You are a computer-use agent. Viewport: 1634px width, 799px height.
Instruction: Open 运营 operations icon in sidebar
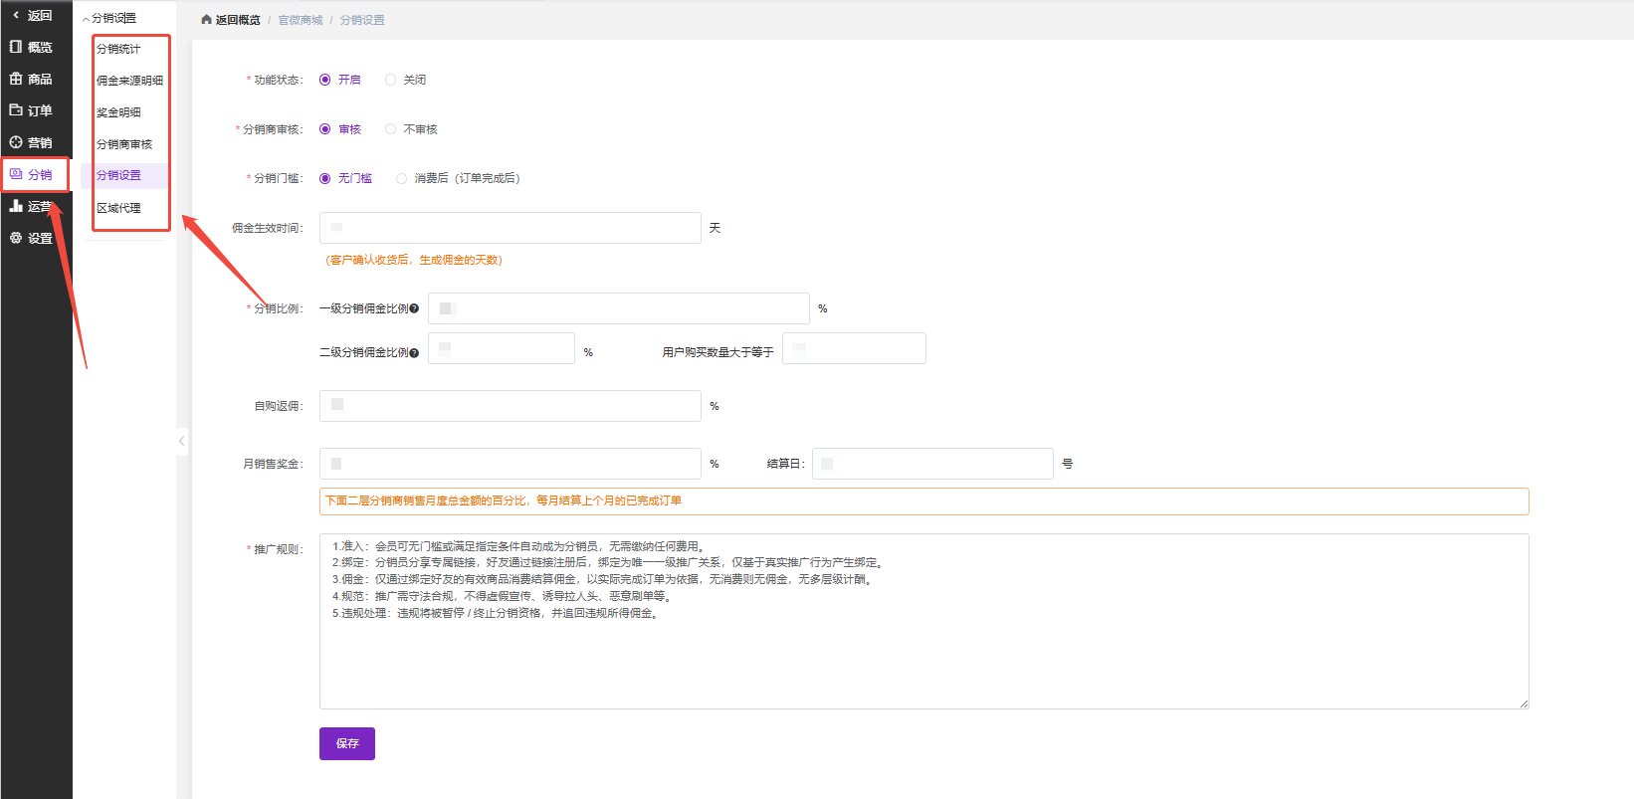click(16, 206)
